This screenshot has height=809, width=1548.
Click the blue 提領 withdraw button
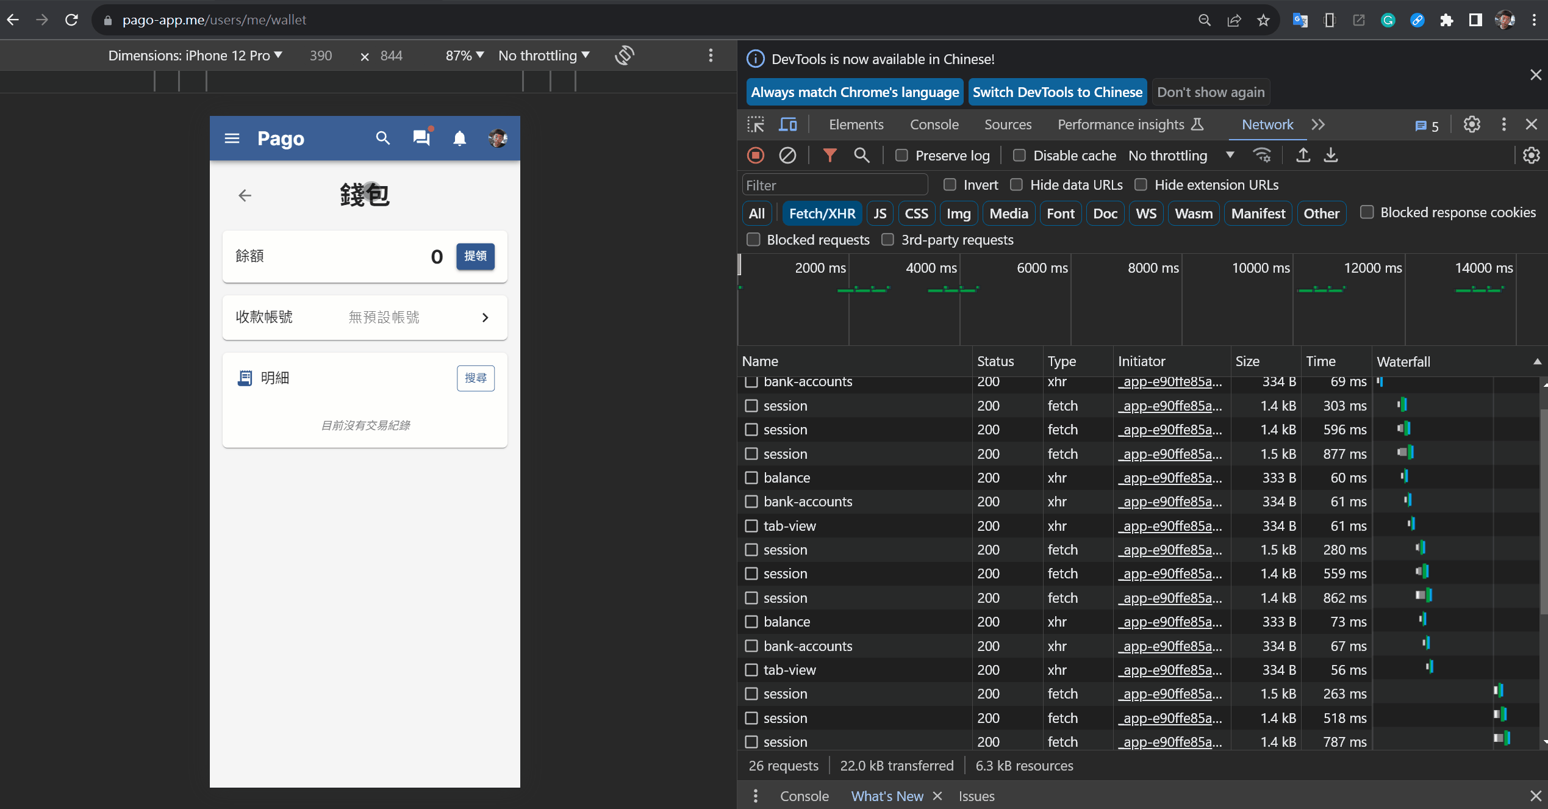pyautogui.click(x=475, y=256)
